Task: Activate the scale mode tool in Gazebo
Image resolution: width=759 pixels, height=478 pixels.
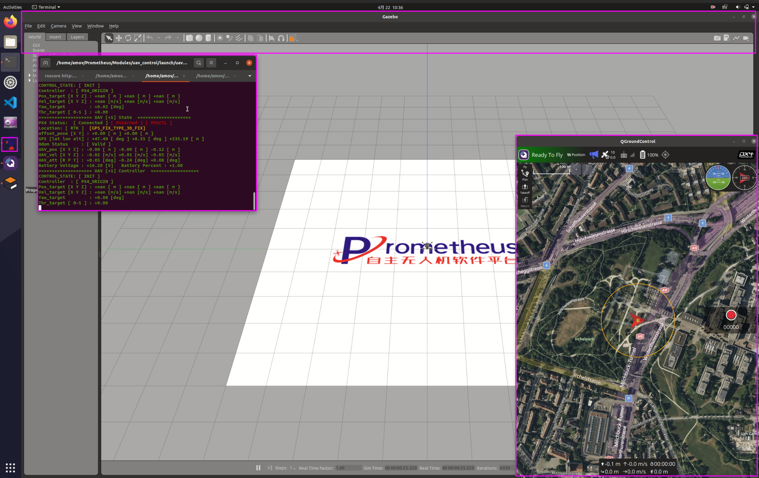Action: click(138, 38)
